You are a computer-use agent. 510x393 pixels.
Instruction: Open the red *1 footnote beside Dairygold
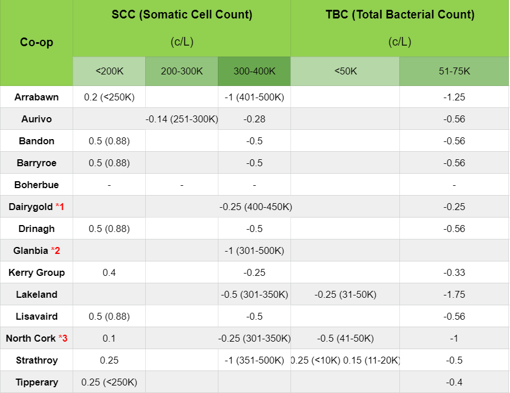(60, 207)
